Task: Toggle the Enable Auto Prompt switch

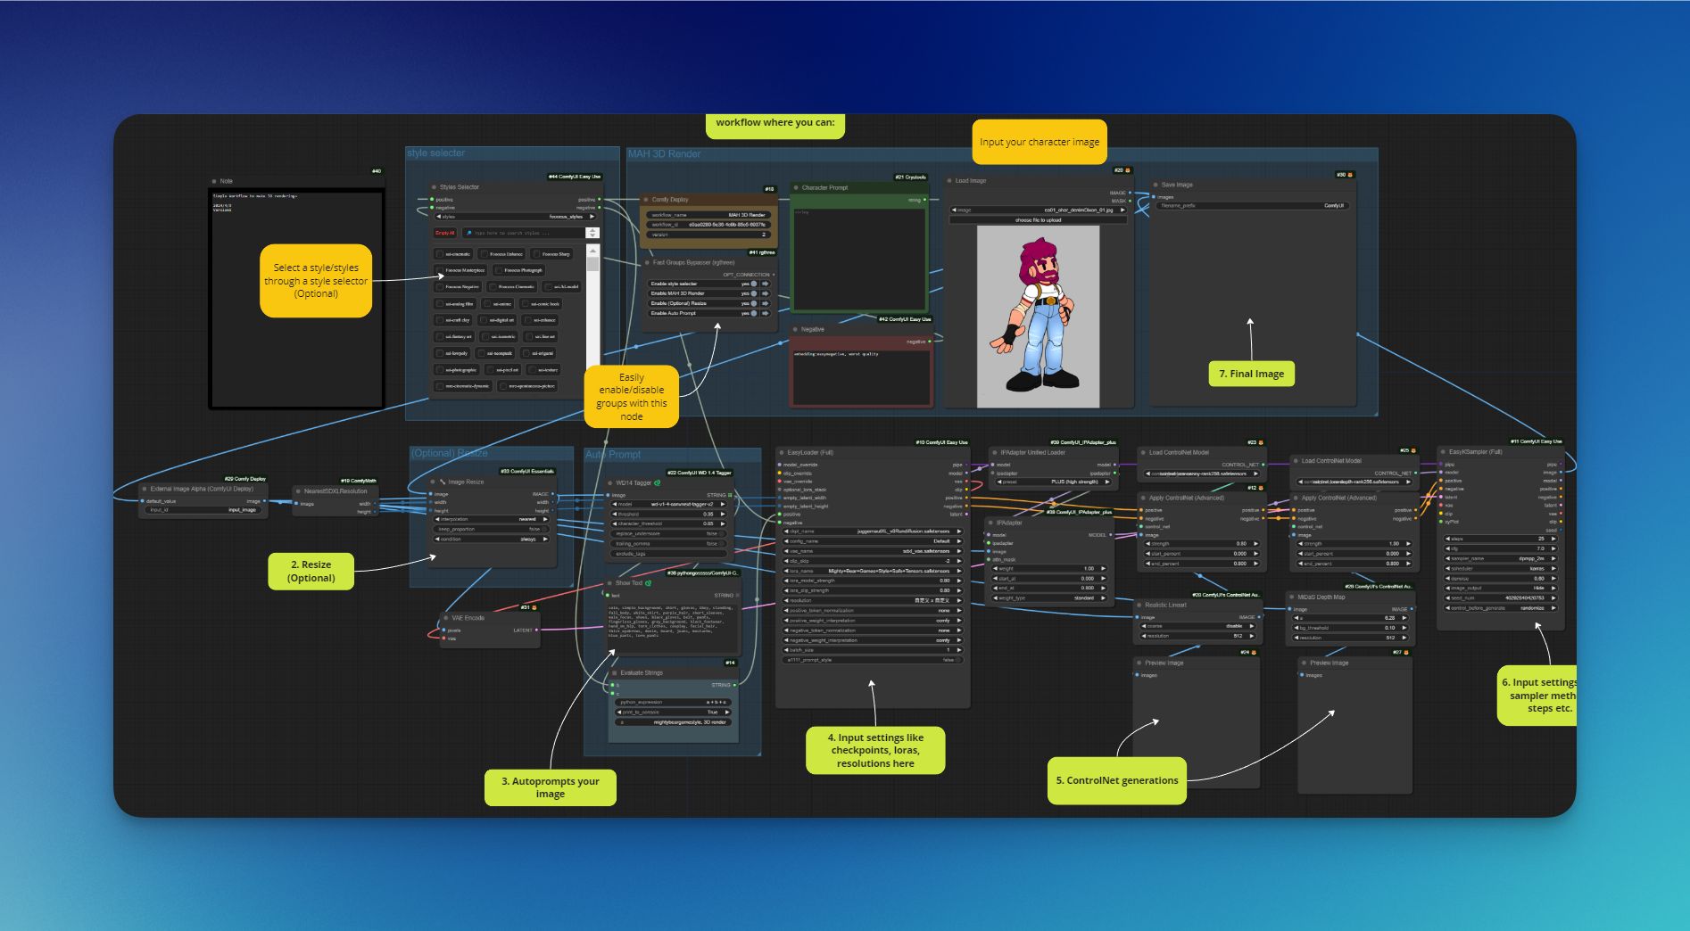Action: [754, 313]
